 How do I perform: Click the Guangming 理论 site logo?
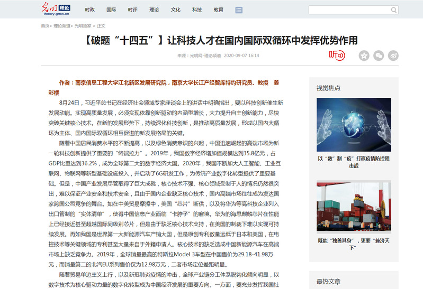point(56,10)
